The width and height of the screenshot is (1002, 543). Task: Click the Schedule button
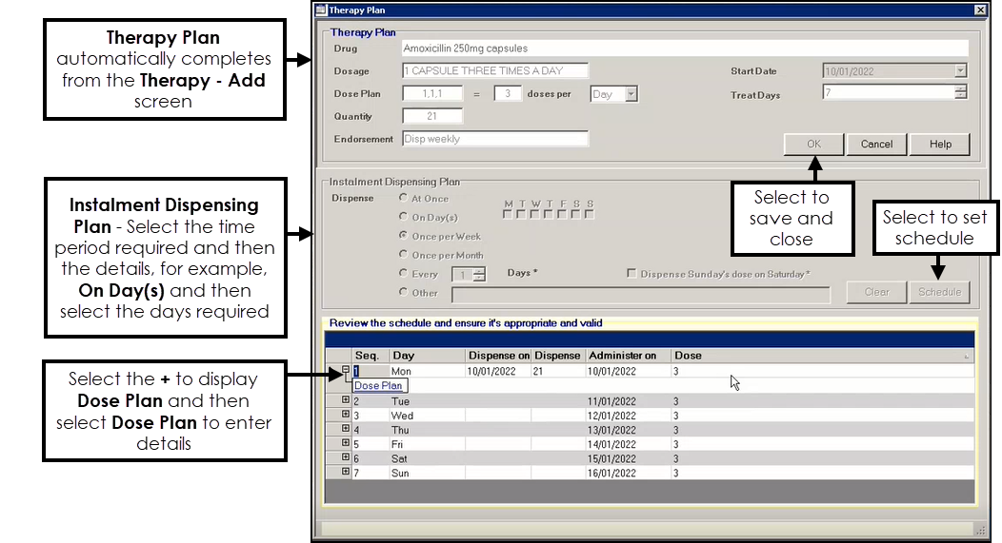(x=939, y=292)
